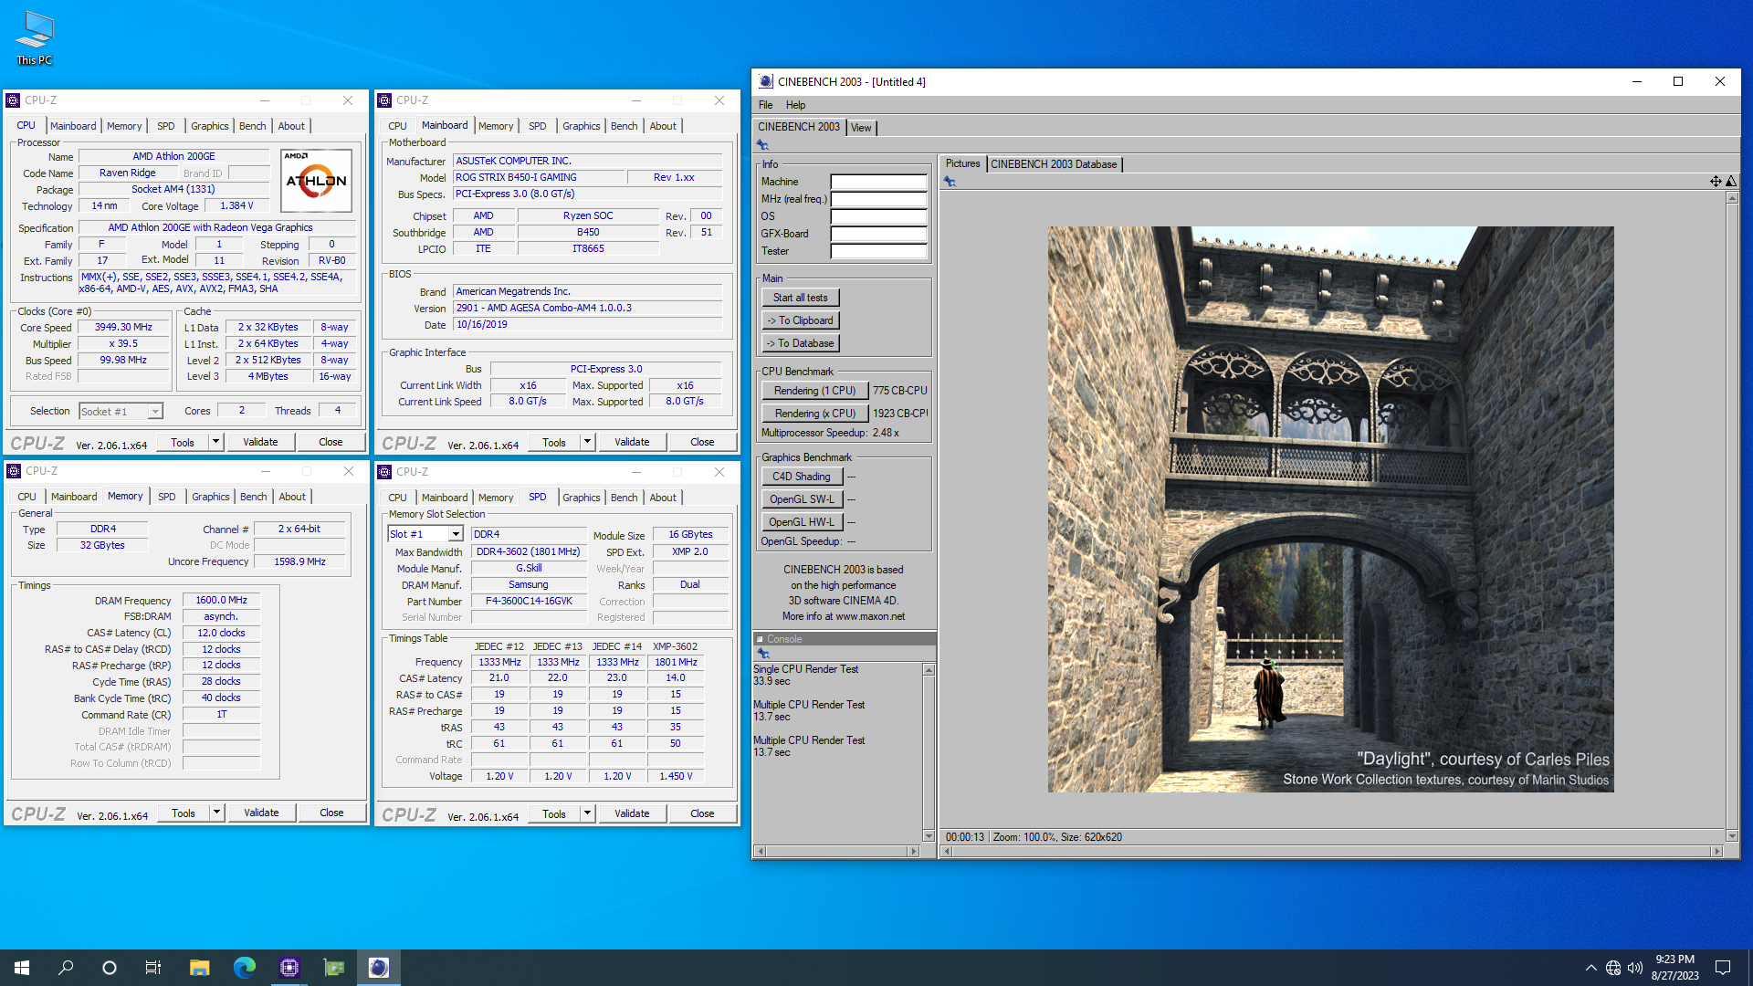
Task: Open the volume control in system tray
Action: tap(1635, 968)
